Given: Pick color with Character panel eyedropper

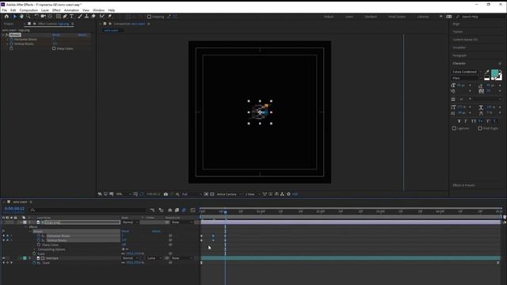Looking at the screenshot, I should (x=486, y=72).
